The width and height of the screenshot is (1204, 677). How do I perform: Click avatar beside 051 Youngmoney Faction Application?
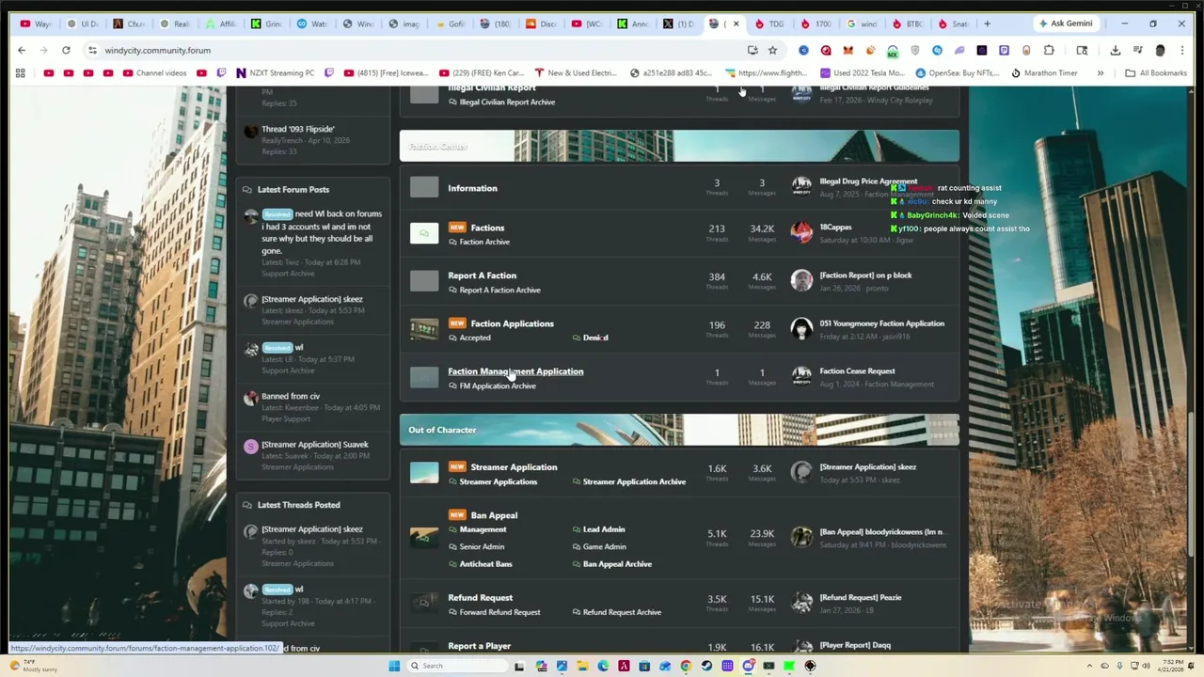point(801,328)
